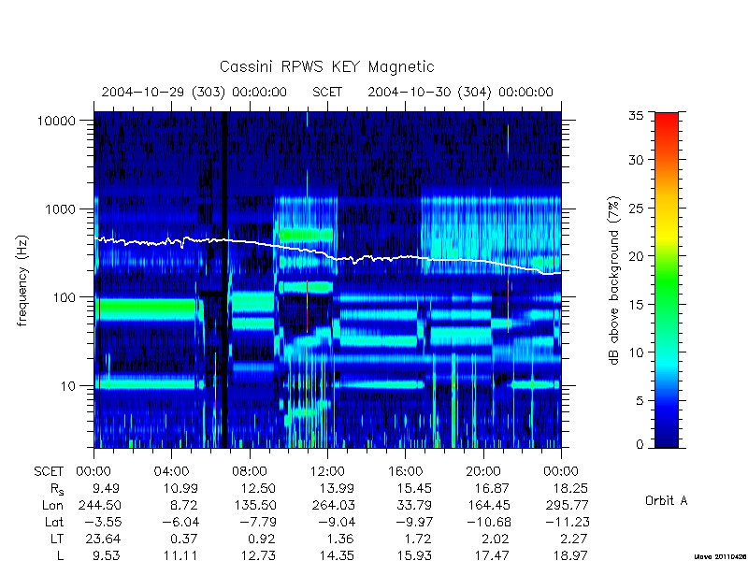This screenshot has height=561, width=748.
Task: Click the "16:00" time axis label
Action: tap(405, 472)
